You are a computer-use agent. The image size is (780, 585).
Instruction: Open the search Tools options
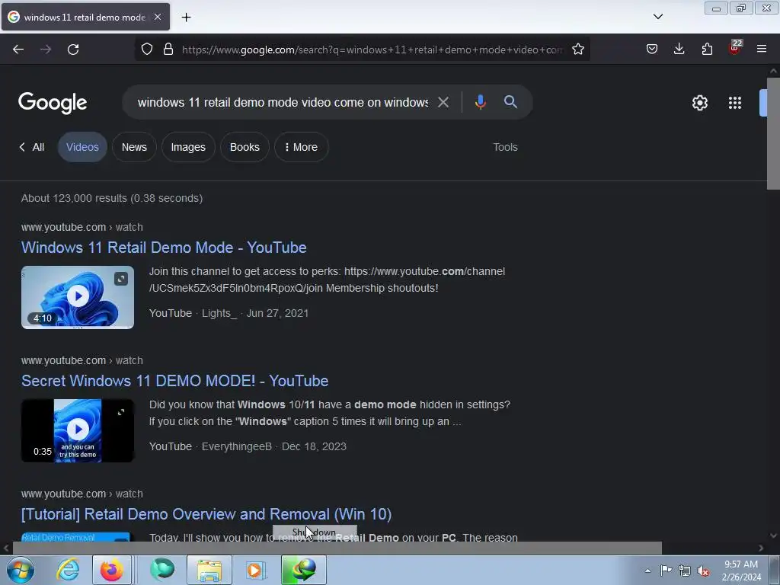[x=505, y=147]
